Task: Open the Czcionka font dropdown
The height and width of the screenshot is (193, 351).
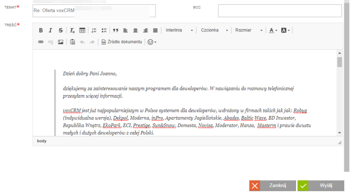Action: coord(214,30)
